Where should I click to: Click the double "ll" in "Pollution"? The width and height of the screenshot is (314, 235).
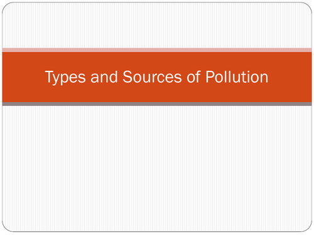228,76
